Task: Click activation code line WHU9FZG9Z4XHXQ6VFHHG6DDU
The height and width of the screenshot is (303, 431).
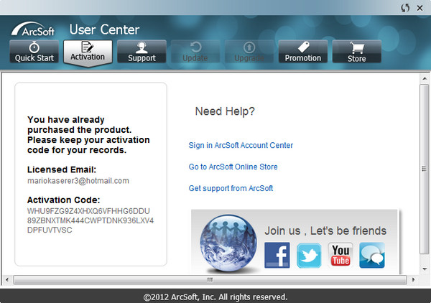Action: coord(88,211)
